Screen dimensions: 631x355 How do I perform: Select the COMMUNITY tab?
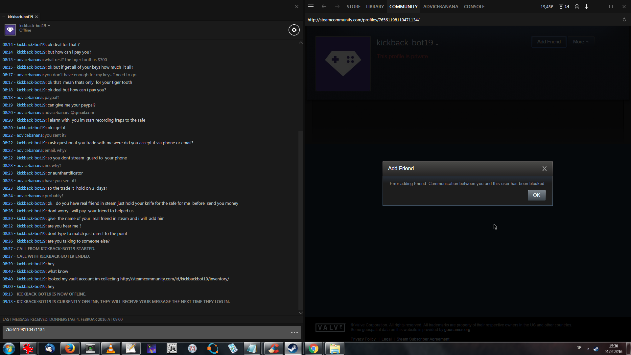pos(404,7)
